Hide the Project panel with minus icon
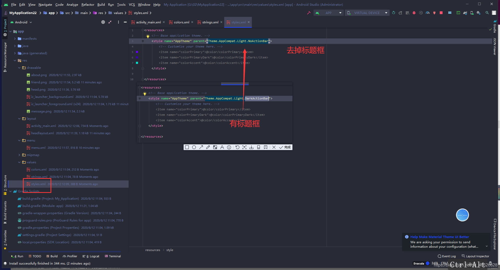This screenshot has height=270, width=500. pyautogui.click(x=125, y=22)
